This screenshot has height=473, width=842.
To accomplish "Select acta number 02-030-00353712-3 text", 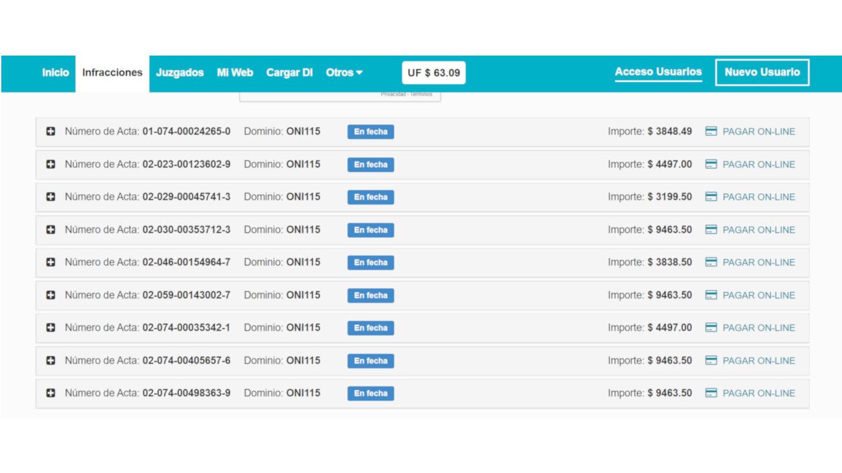I will tap(186, 229).
